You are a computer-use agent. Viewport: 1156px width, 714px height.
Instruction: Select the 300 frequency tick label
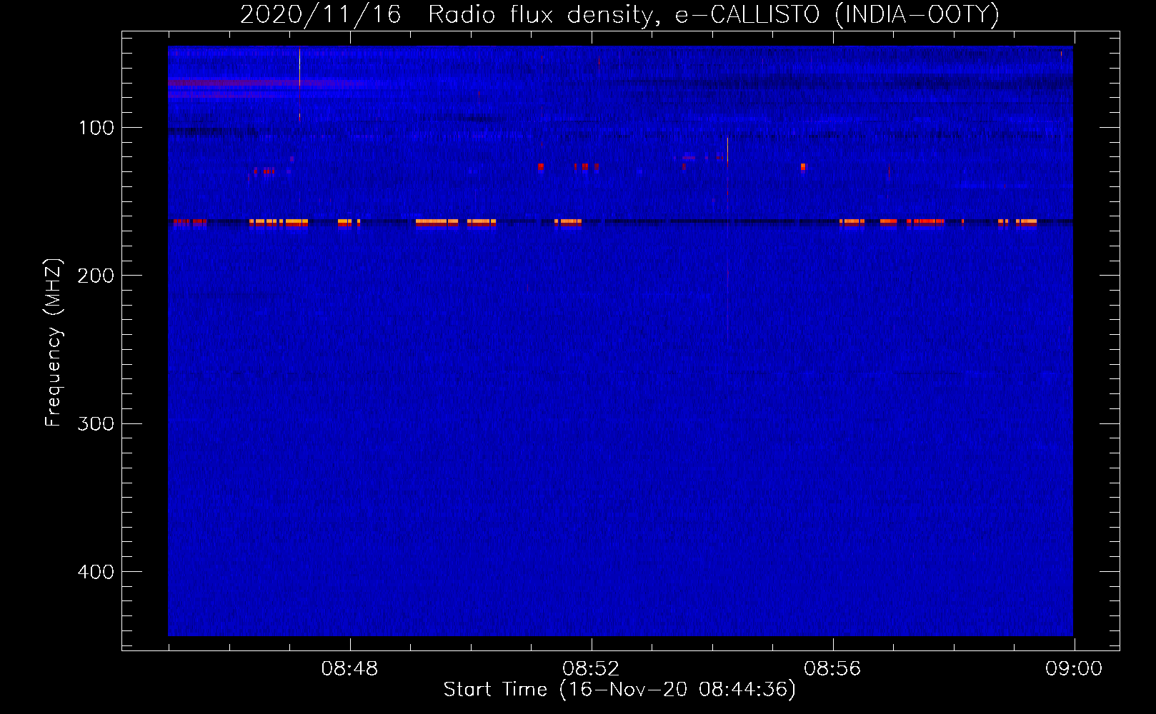click(96, 424)
